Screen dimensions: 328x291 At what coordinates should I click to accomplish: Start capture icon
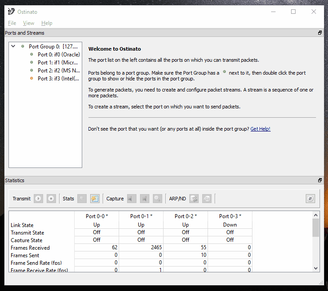132,199
